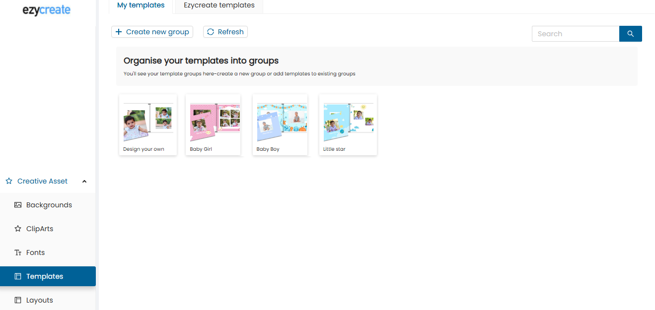This screenshot has height=310, width=655.
Task: Click the Fonts Tт icon
Action: [x=18, y=252]
